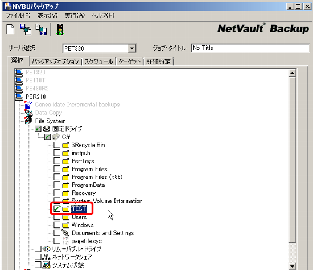Open the ファイル(F) menu

point(18,15)
